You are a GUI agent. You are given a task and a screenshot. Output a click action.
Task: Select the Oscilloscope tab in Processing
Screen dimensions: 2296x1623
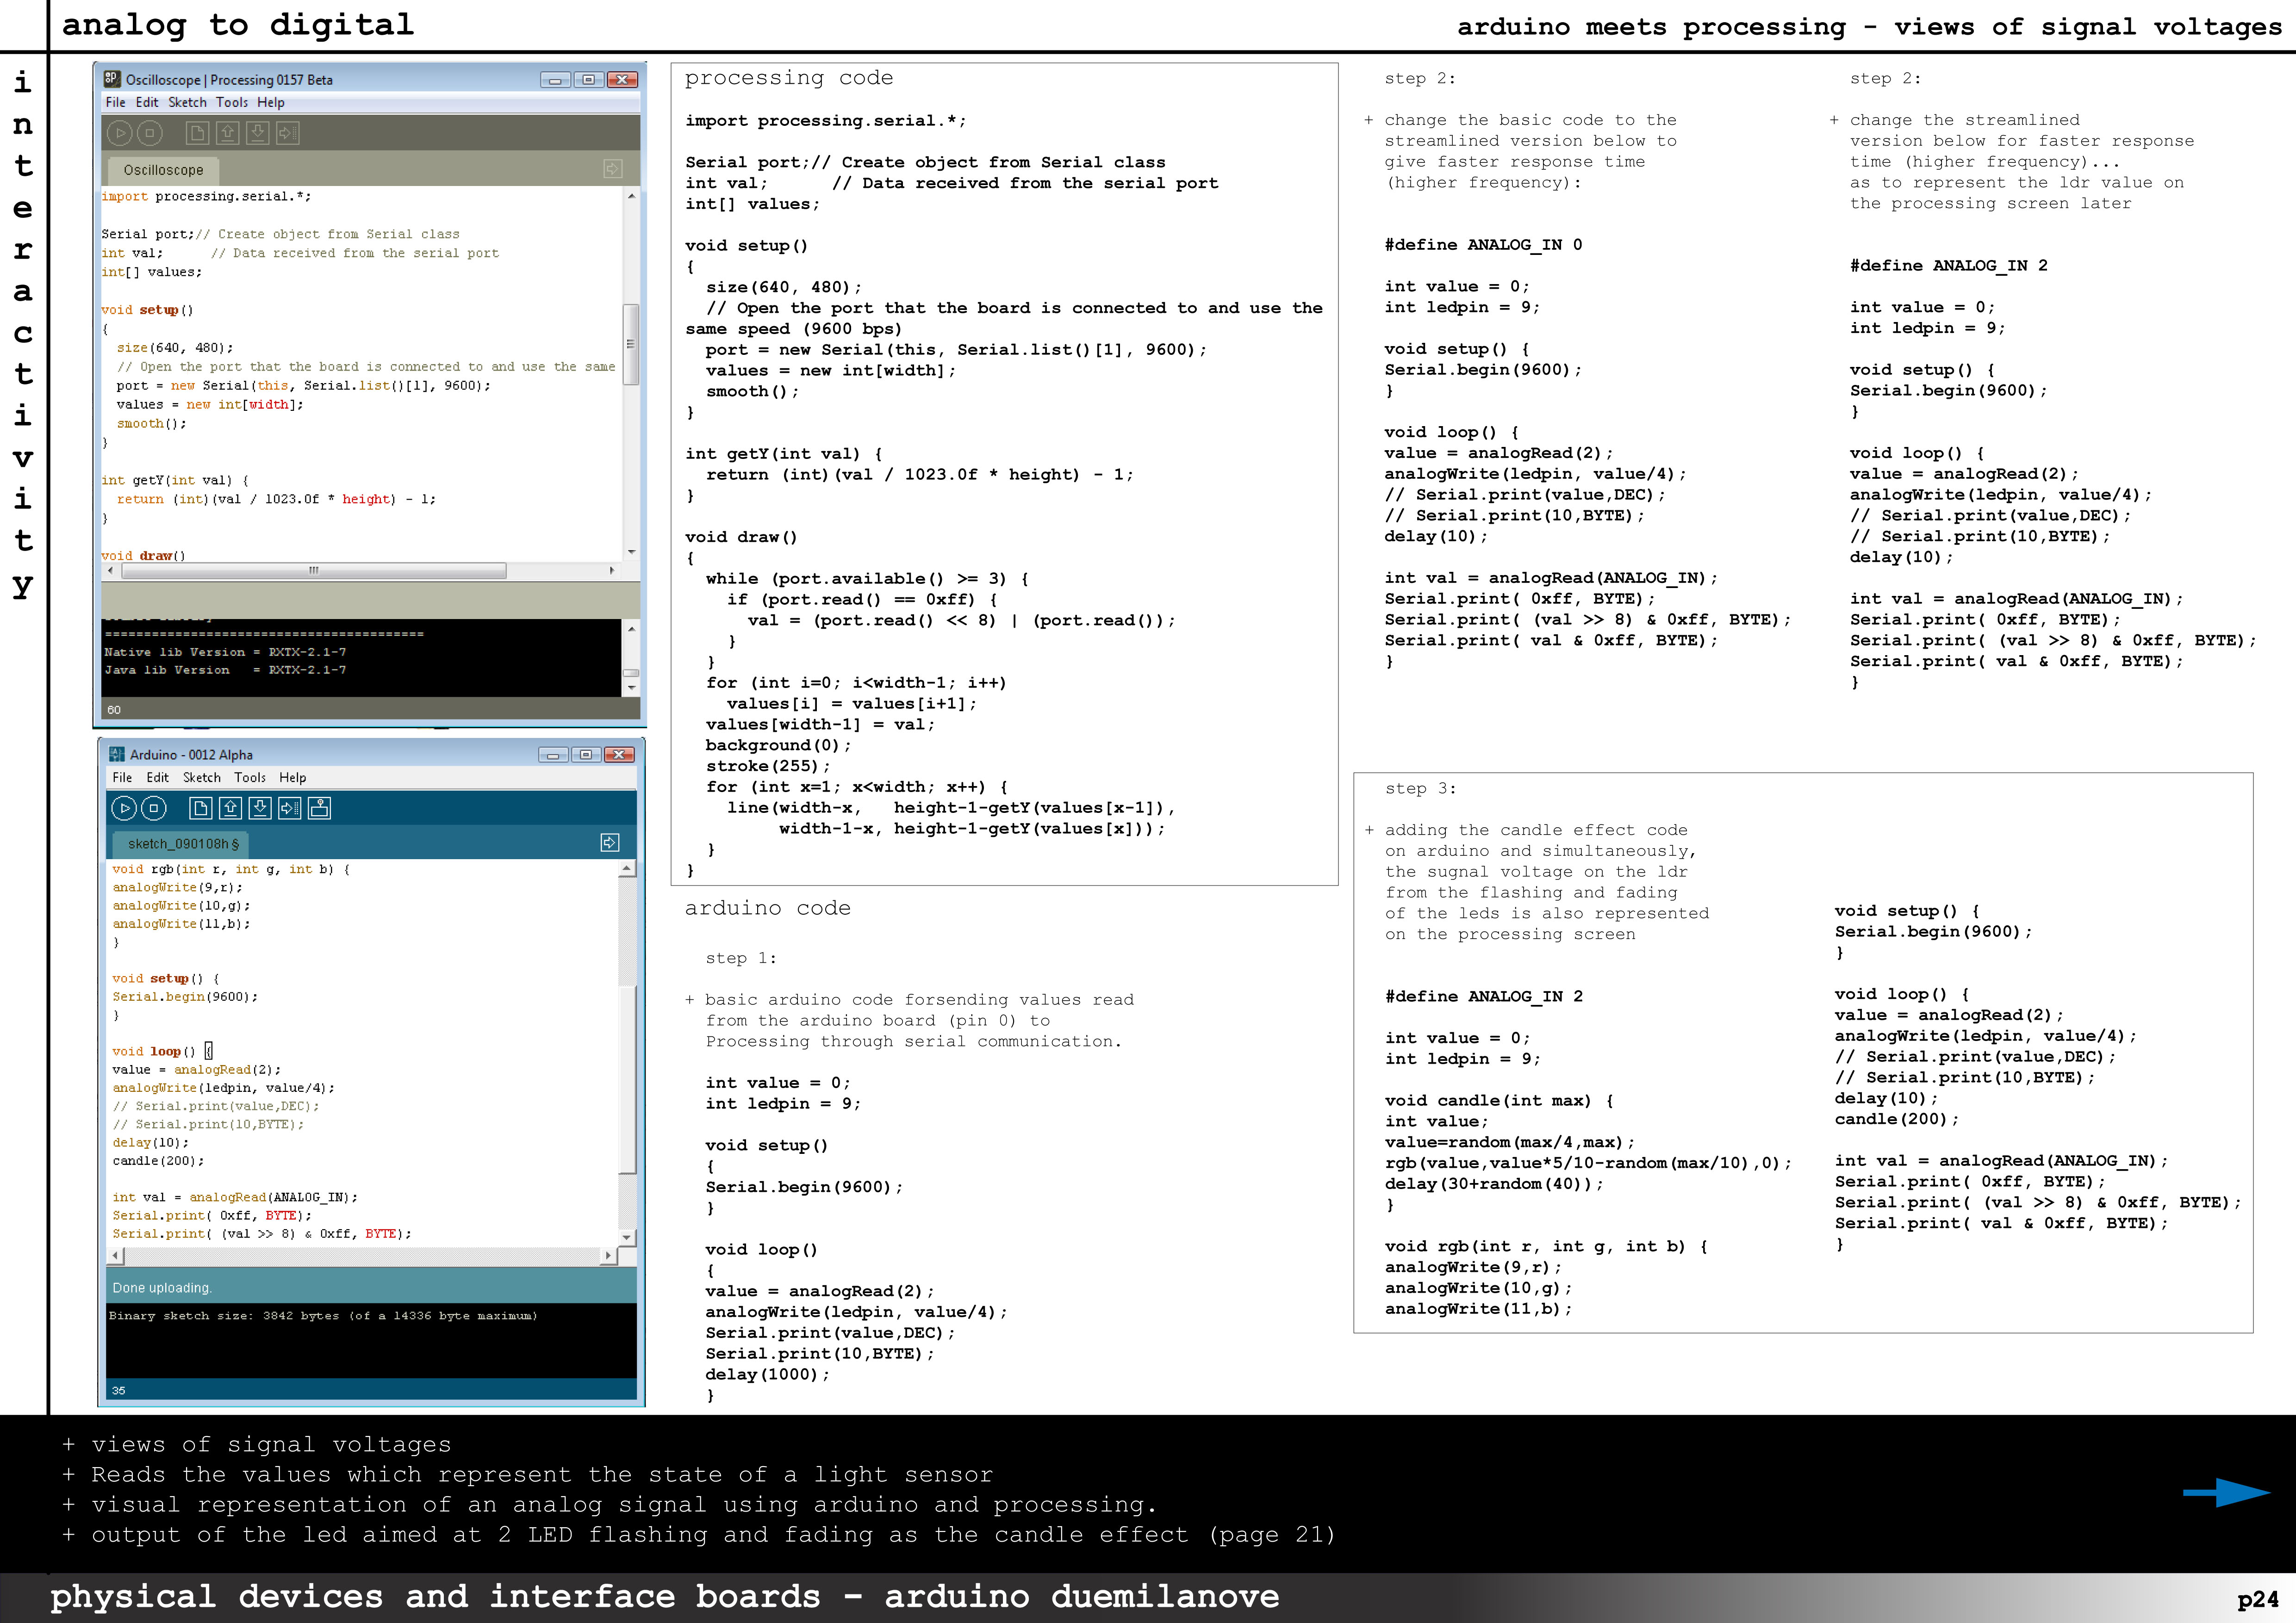tap(163, 170)
